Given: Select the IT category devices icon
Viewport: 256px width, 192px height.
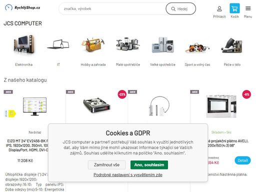Looking at the screenshot, I should tap(58, 44).
